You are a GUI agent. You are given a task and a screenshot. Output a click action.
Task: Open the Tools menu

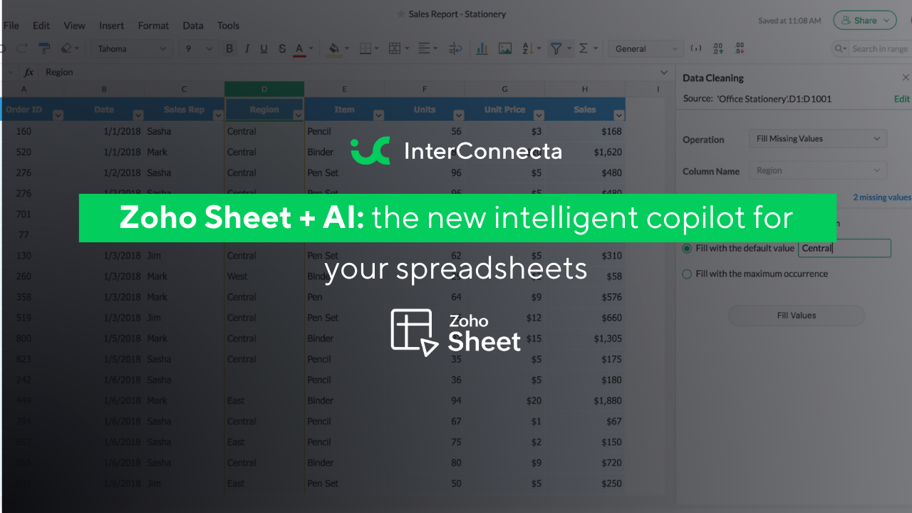tap(228, 26)
